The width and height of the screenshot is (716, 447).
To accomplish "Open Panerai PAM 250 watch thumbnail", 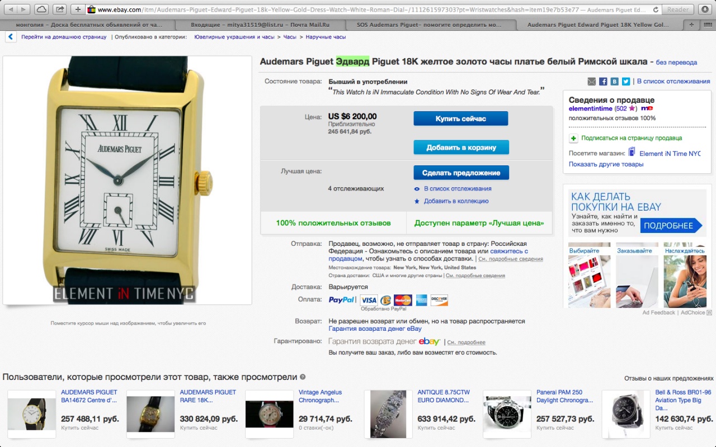I will coord(507,414).
